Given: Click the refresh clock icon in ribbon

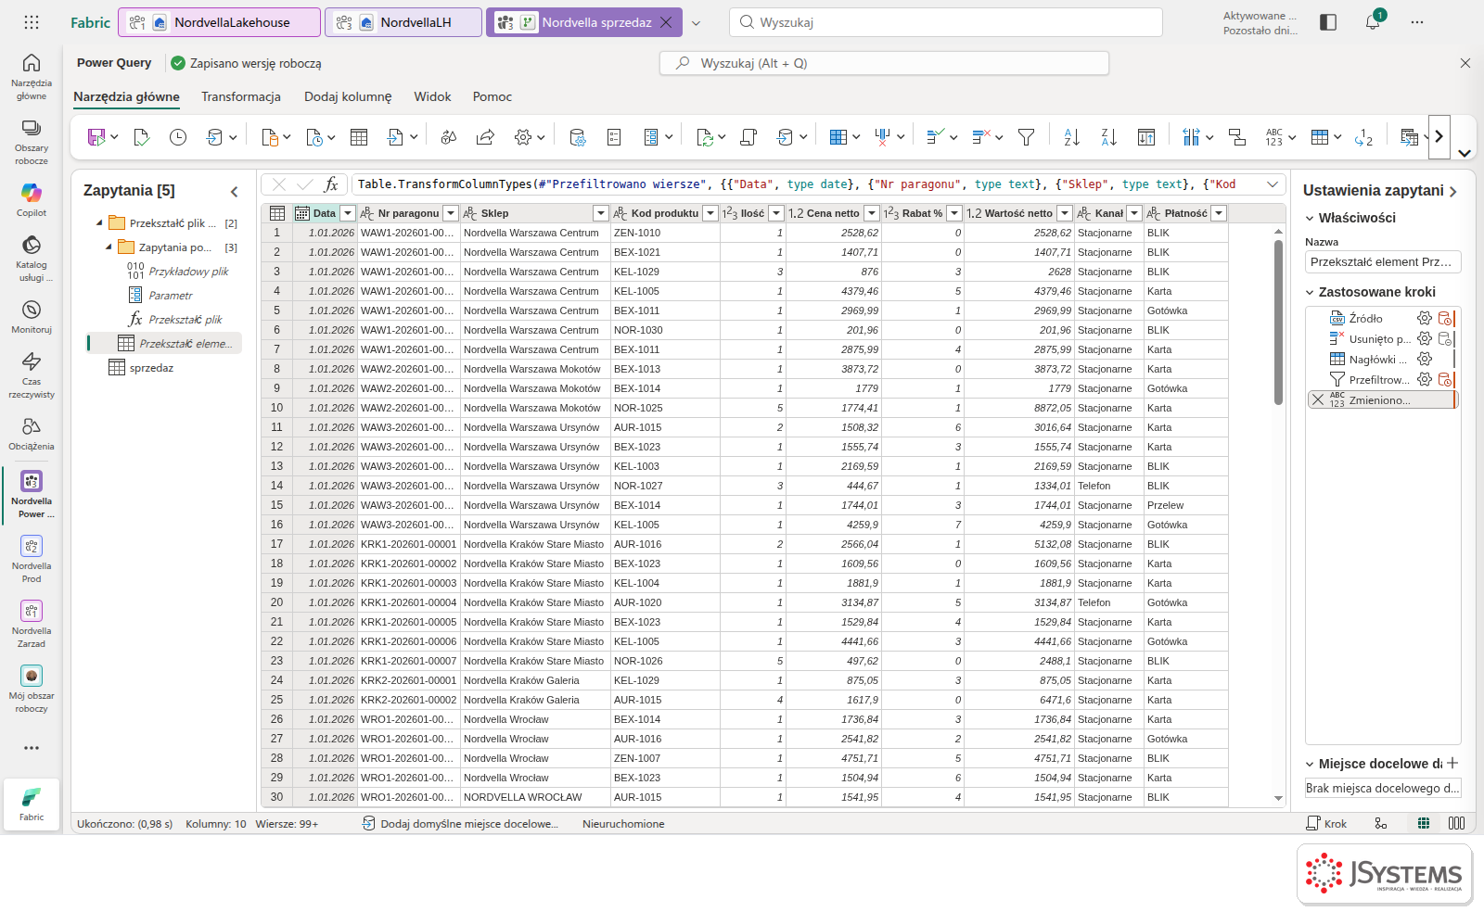Looking at the screenshot, I should pos(178,137).
